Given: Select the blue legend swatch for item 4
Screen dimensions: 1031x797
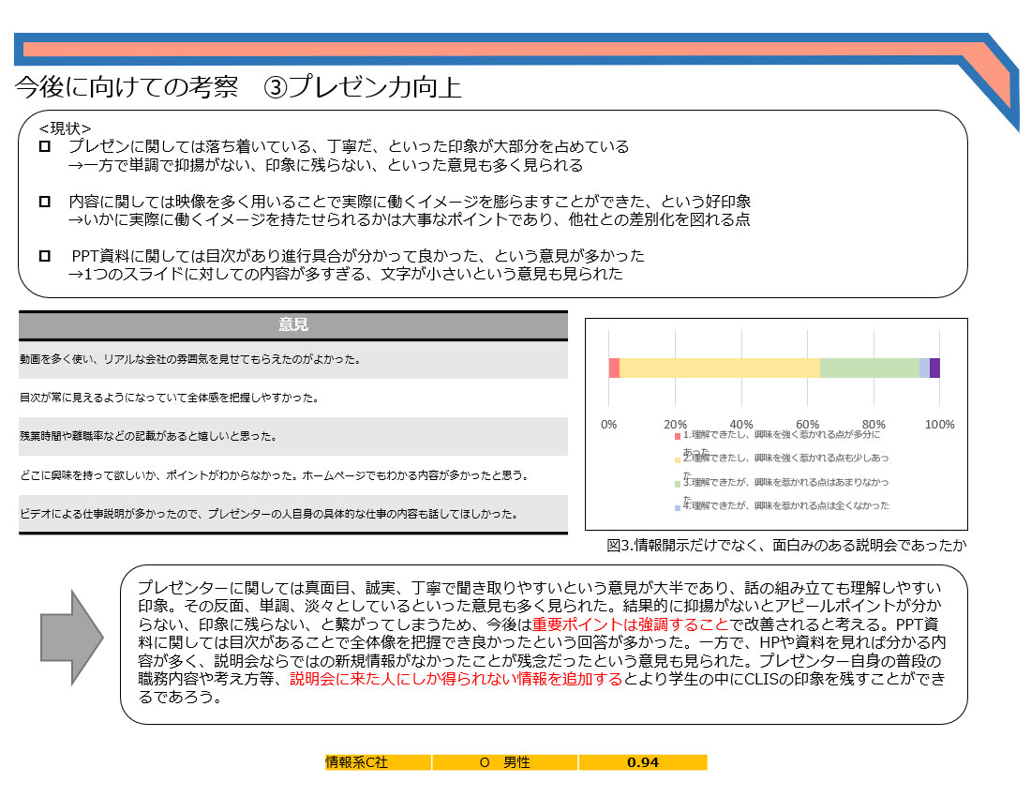Looking at the screenshot, I should [678, 507].
